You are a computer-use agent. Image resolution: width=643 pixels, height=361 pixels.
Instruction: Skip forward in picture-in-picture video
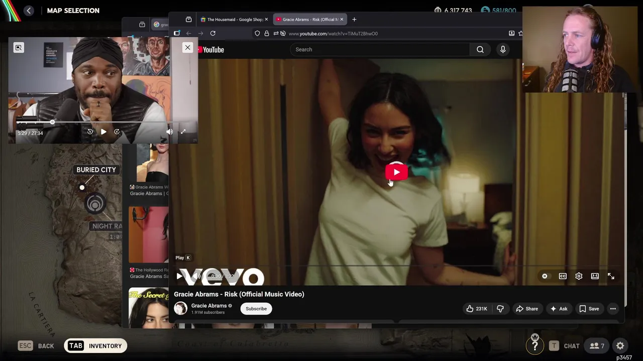tap(117, 132)
